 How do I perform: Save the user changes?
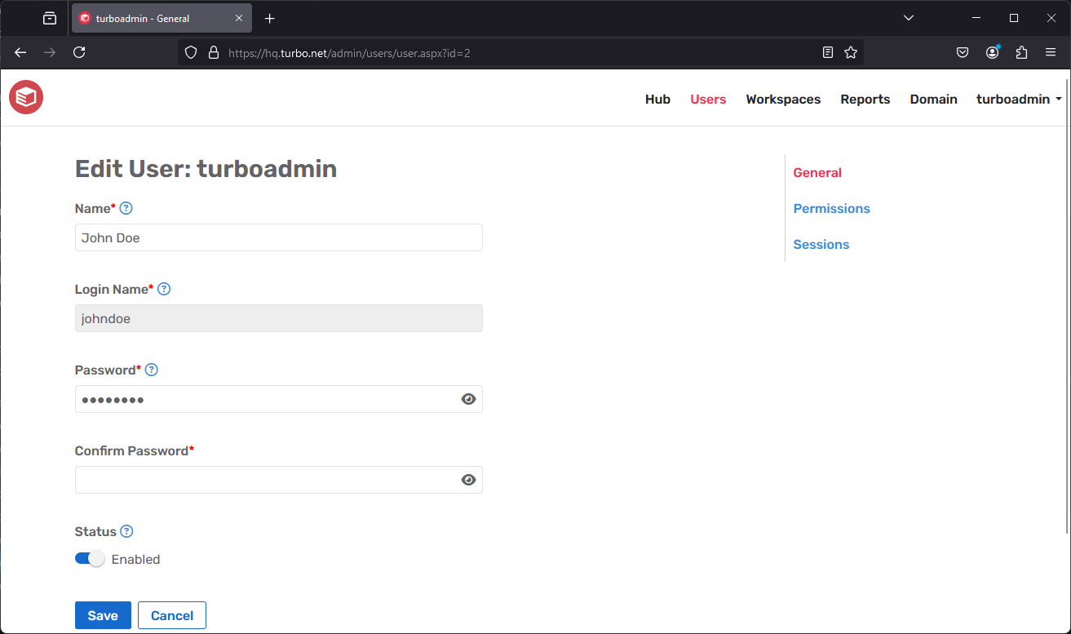pyautogui.click(x=103, y=615)
